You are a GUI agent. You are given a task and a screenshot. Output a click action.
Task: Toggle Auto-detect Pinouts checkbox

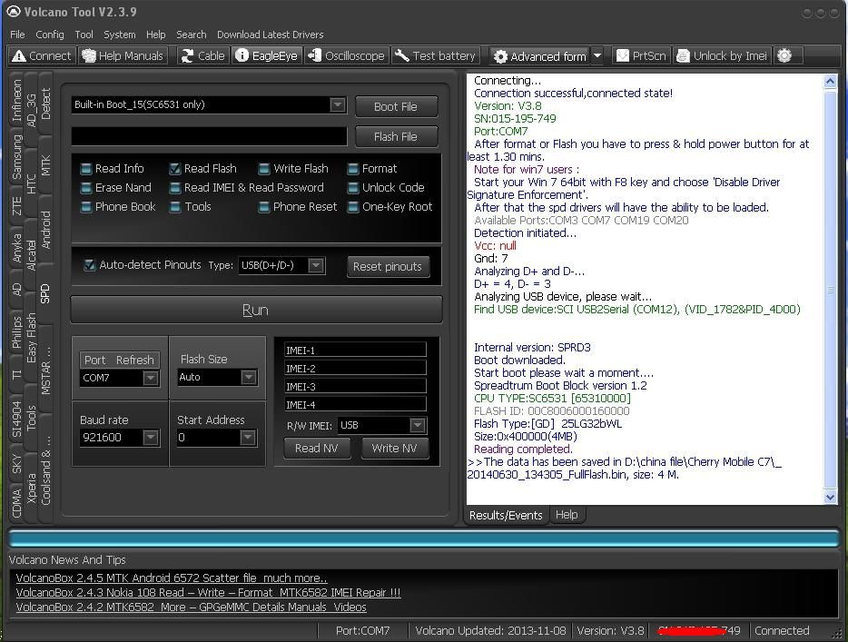[x=90, y=265]
